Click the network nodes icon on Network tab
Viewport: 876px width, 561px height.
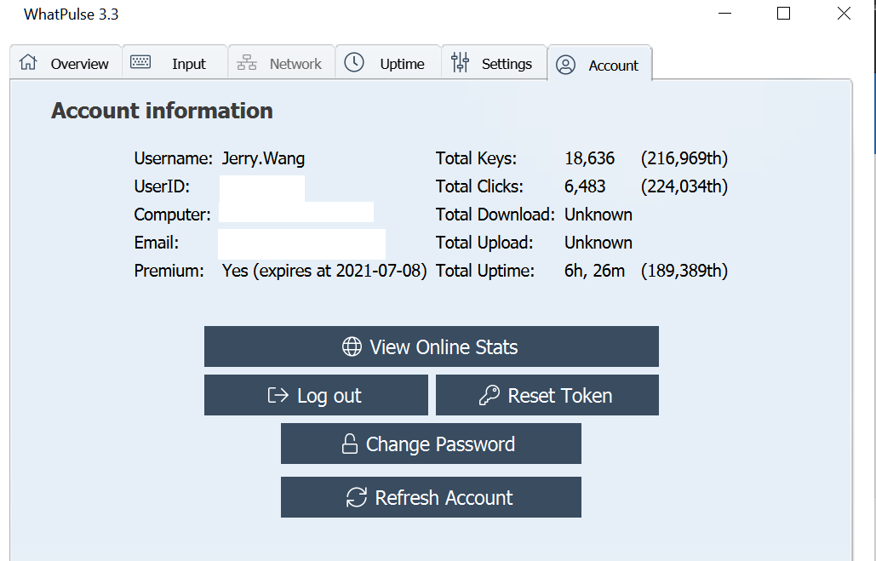point(246,63)
